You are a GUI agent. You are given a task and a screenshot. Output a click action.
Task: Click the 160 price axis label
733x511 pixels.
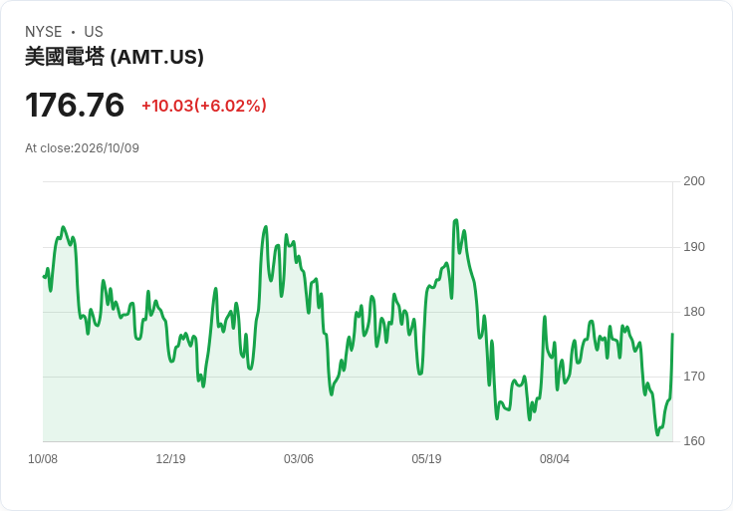click(x=694, y=441)
